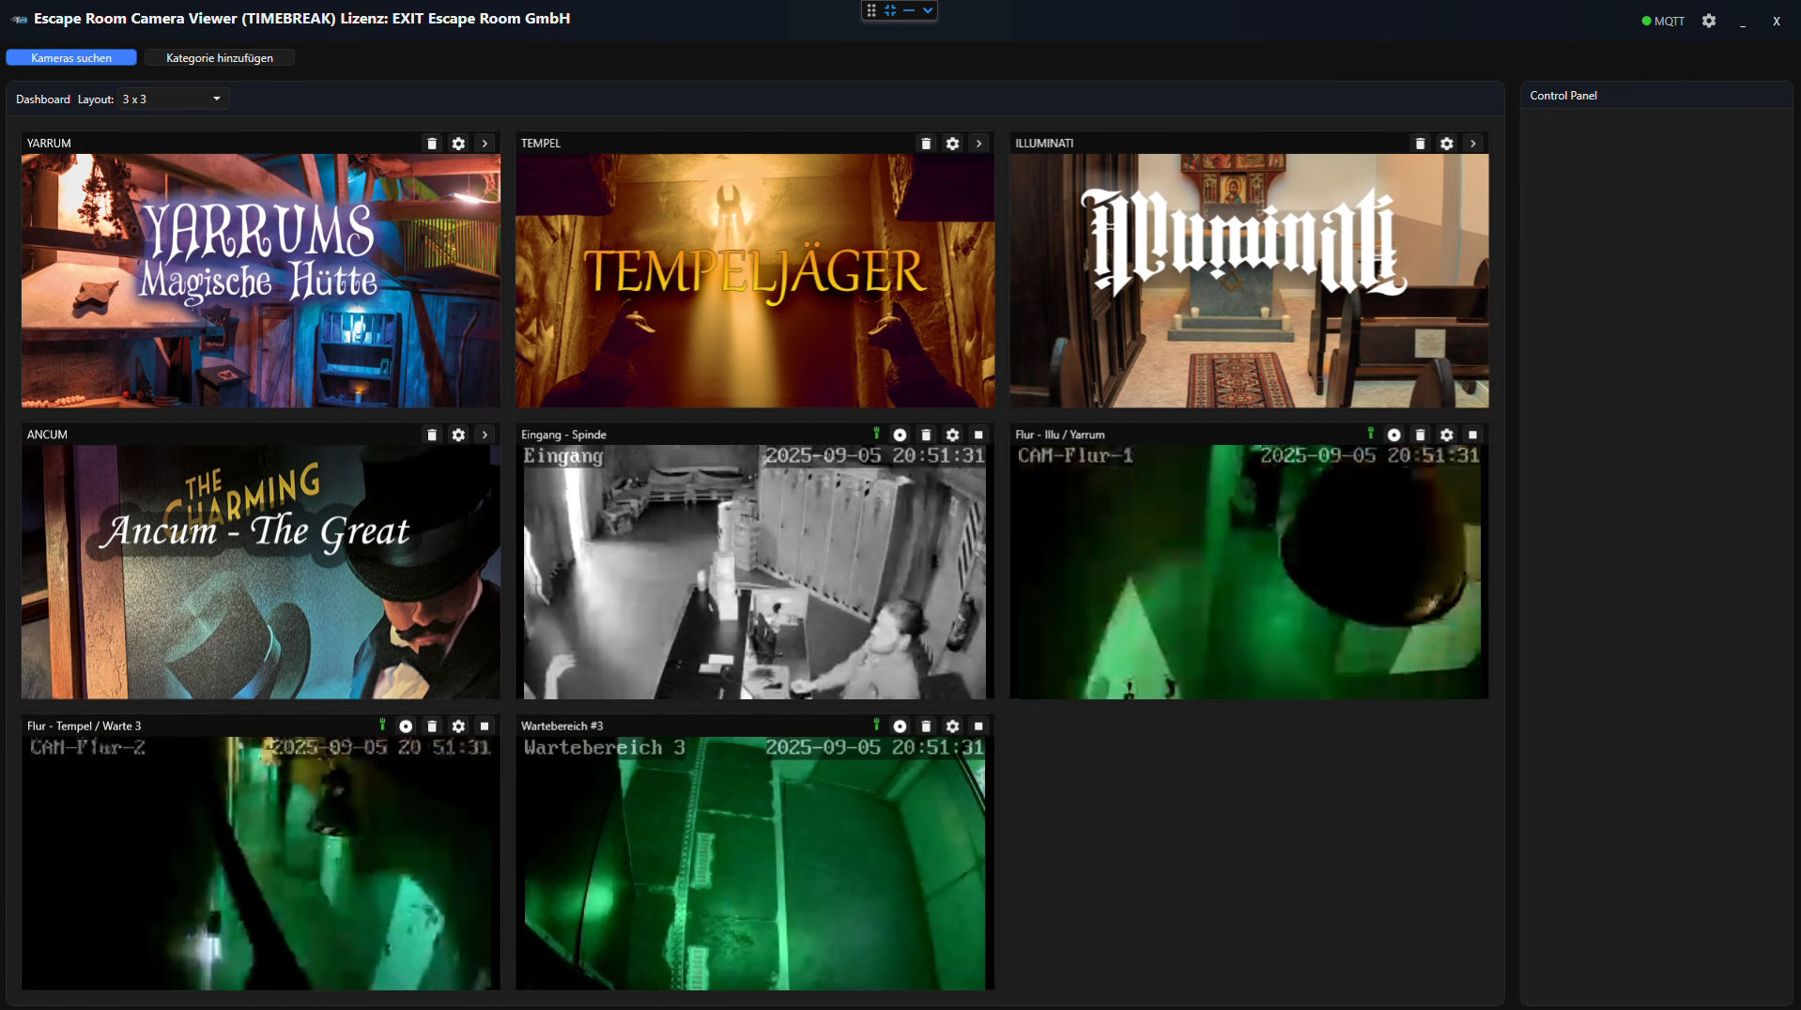Delete the YARRUM category tile

pos(432,144)
